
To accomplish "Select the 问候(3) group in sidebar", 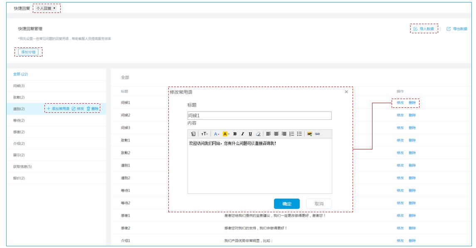I will (x=19, y=86).
